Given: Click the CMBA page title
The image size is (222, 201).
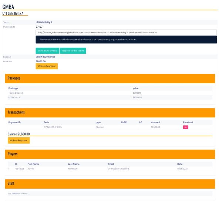Looking at the screenshot, I should (8, 7).
